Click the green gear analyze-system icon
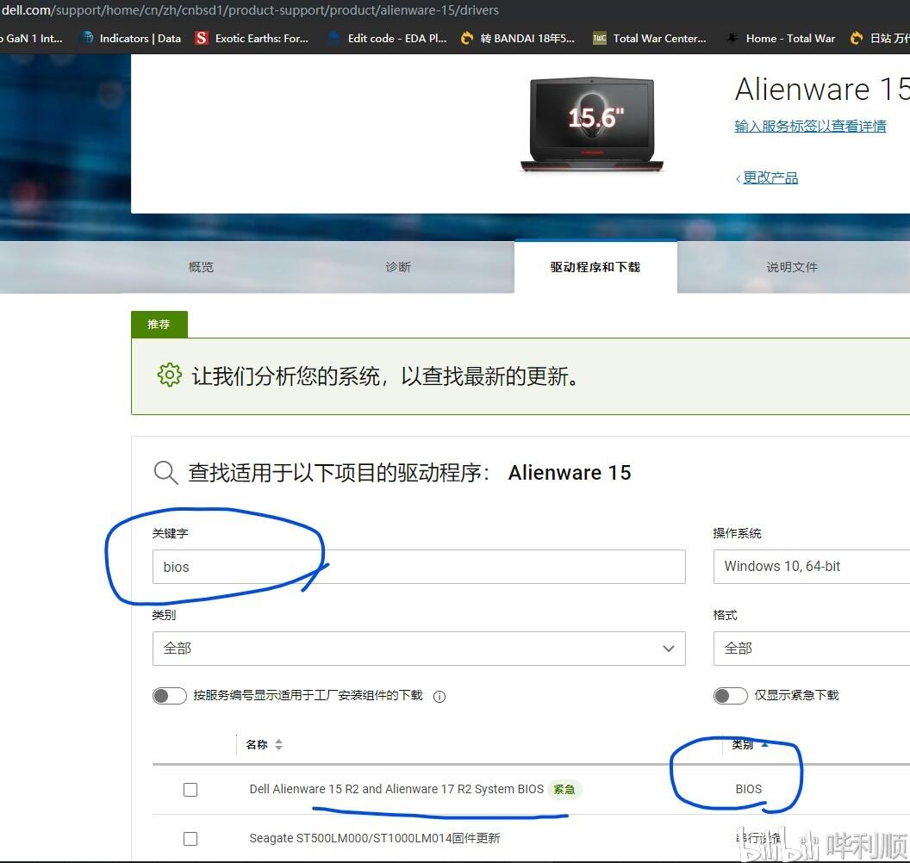The height and width of the screenshot is (863, 910). pyautogui.click(x=170, y=376)
